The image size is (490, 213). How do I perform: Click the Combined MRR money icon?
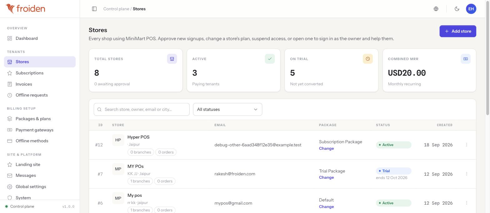coord(466,59)
